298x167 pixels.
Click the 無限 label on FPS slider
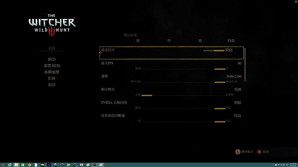pyautogui.click(x=138, y=68)
